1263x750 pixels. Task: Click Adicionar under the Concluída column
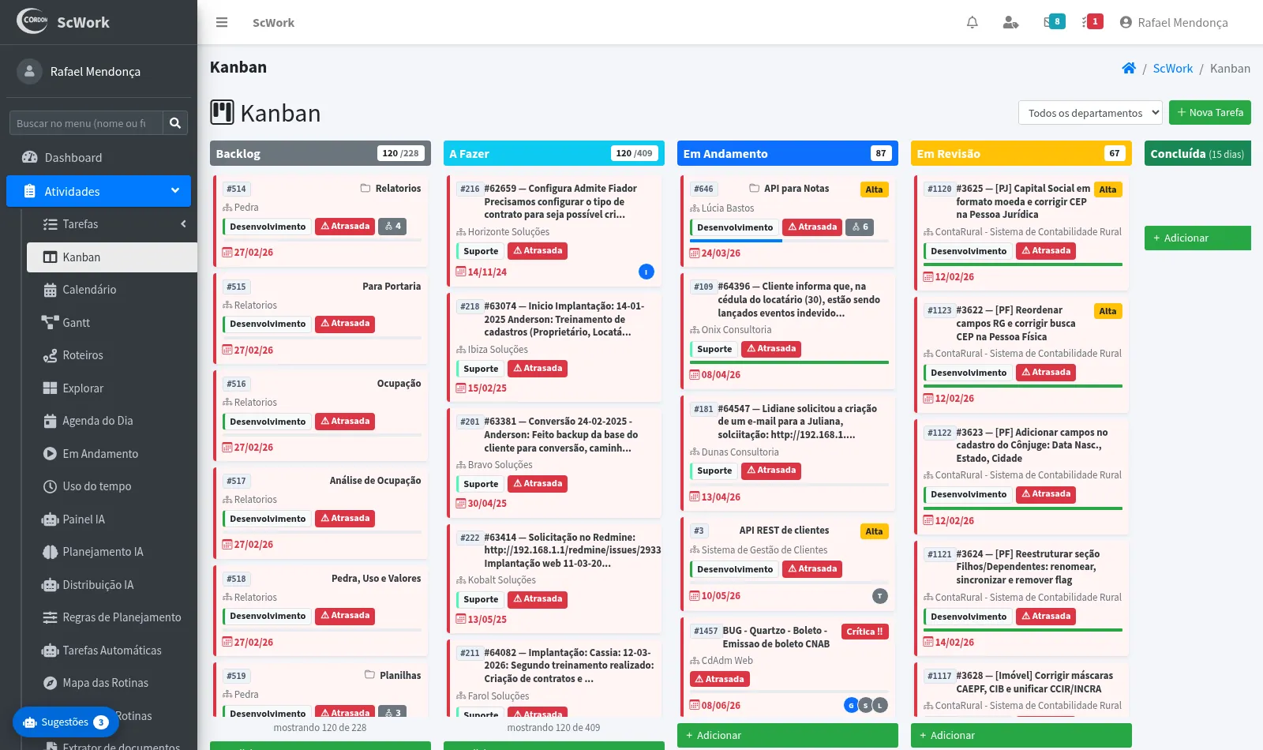(x=1197, y=238)
